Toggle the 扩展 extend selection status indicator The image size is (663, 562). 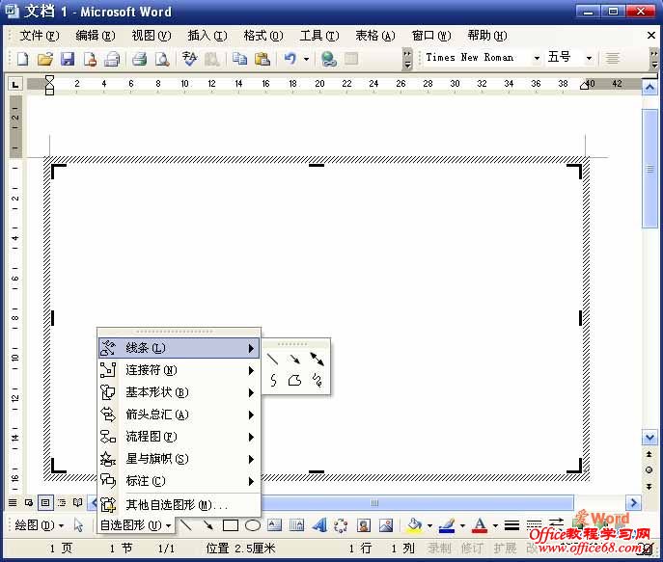505,549
